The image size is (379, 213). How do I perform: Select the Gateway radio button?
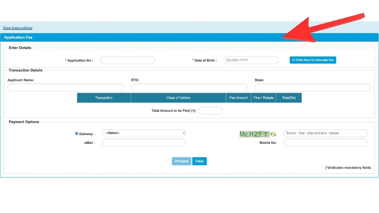pos(76,134)
